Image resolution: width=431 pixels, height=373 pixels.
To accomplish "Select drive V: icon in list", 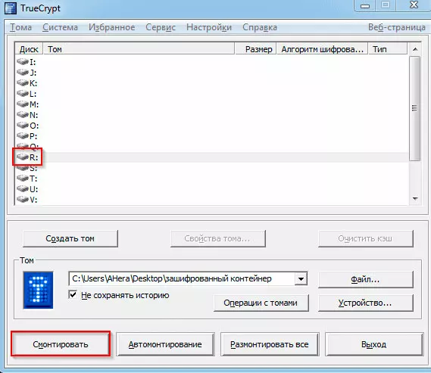I will [x=23, y=199].
